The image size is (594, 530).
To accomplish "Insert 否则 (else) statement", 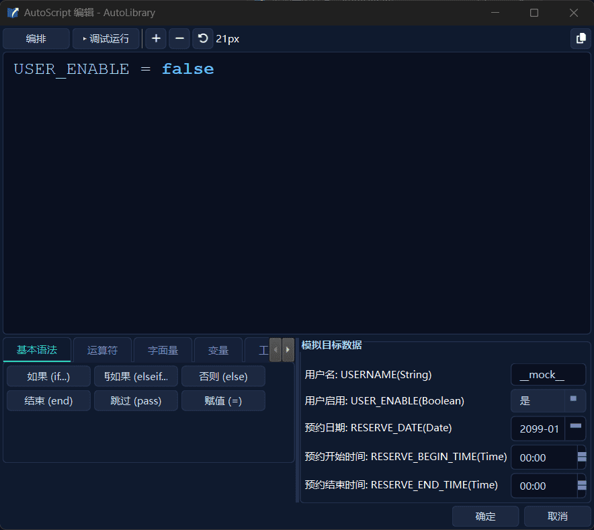I will pos(223,377).
